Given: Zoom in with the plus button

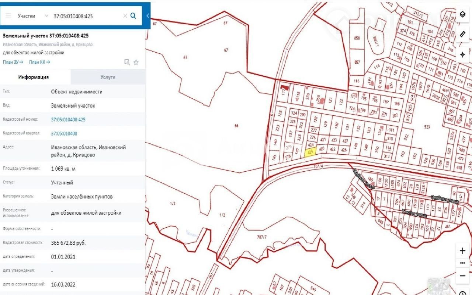Looking at the screenshot, I should click(x=462, y=251).
